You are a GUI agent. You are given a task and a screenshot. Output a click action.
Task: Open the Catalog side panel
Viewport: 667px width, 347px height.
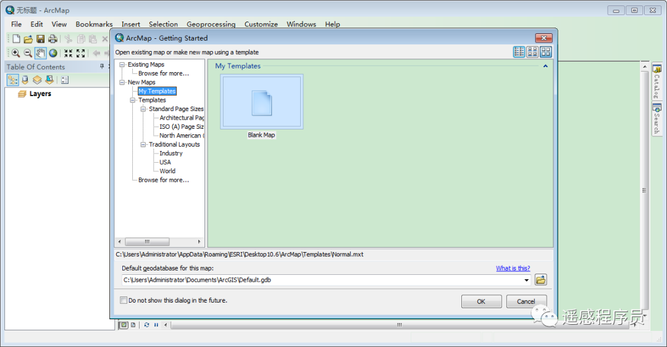click(x=657, y=82)
